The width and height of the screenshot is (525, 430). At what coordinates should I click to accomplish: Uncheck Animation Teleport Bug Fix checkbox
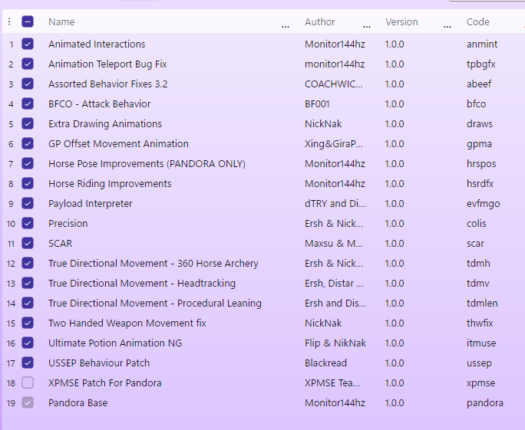tap(28, 64)
